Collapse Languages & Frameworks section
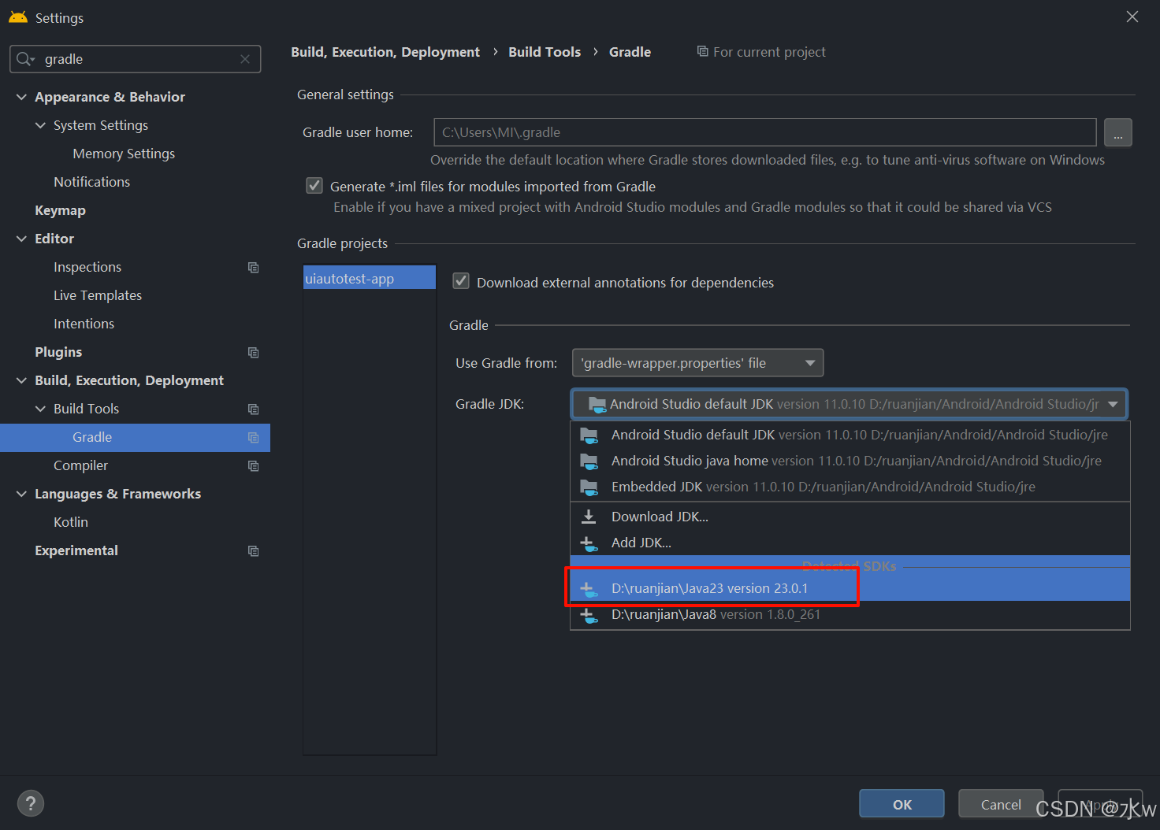The height and width of the screenshot is (830, 1160). click(x=21, y=494)
